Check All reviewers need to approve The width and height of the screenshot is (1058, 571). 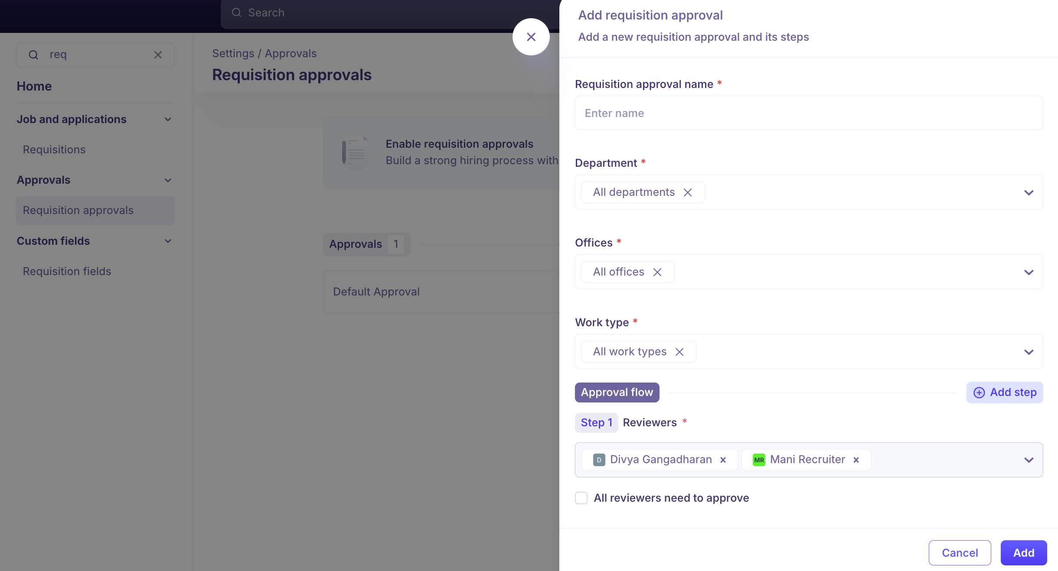coord(581,498)
